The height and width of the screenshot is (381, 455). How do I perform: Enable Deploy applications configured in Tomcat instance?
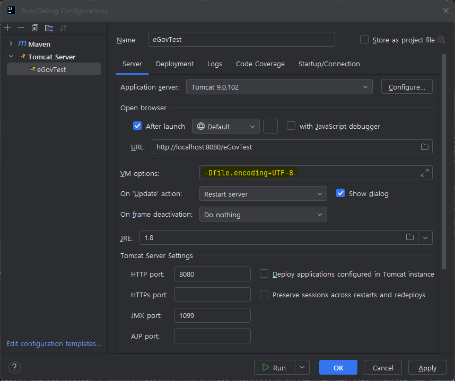click(264, 274)
